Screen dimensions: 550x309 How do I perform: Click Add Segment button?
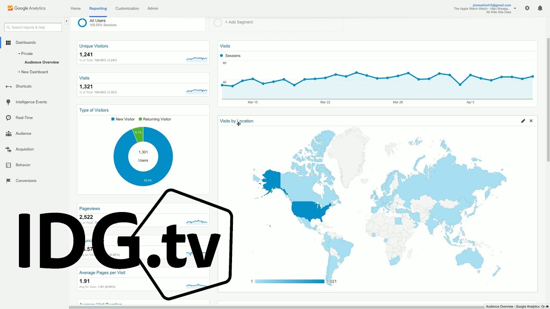point(239,22)
